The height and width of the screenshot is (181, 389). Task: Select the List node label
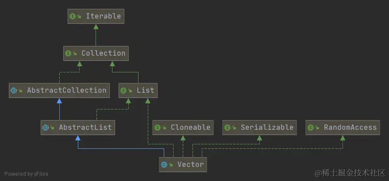(x=145, y=90)
